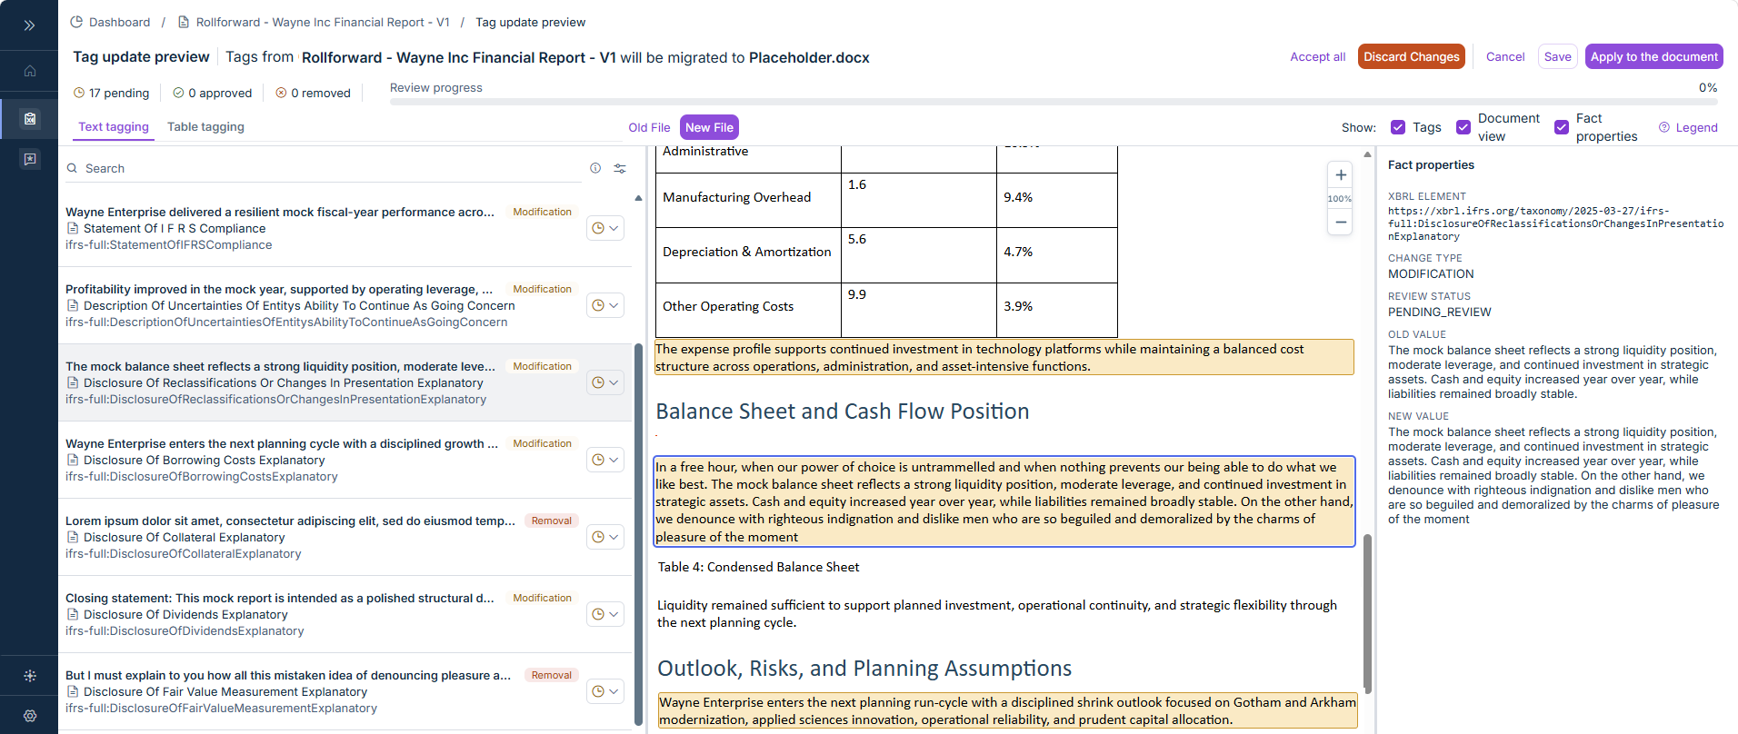Click the tag list scroll-up arrow
This screenshot has height=734, width=1738.
tap(638, 197)
